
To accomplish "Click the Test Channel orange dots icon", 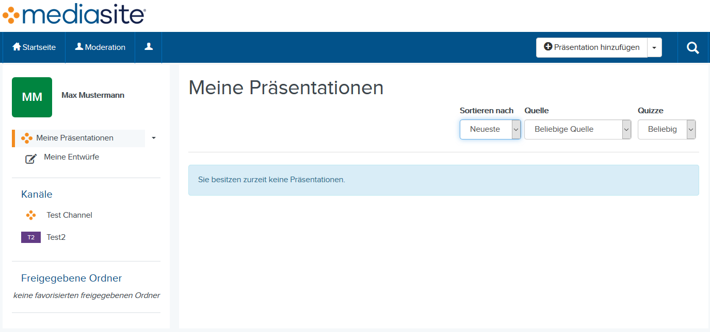I will (31, 215).
